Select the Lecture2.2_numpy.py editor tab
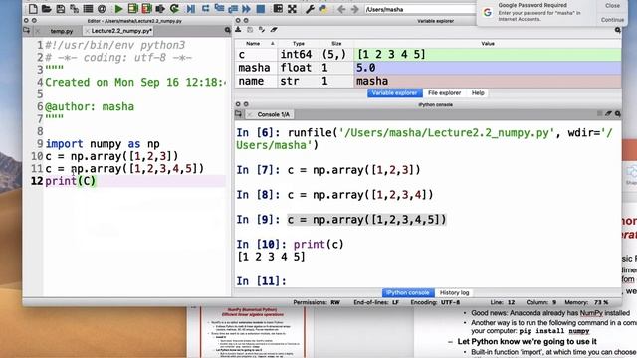The image size is (637, 358). (121, 31)
